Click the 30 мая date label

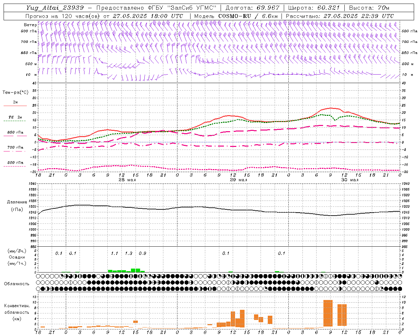click(x=350, y=180)
